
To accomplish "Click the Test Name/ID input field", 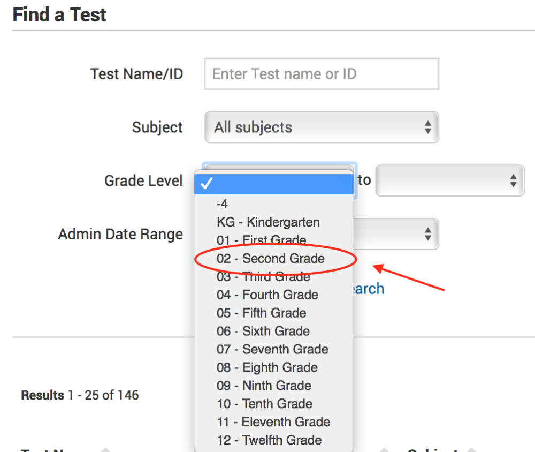I will click(x=321, y=73).
